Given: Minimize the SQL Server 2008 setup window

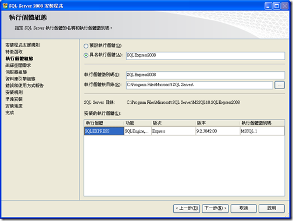Looking at the screenshot, I should tap(268, 6).
